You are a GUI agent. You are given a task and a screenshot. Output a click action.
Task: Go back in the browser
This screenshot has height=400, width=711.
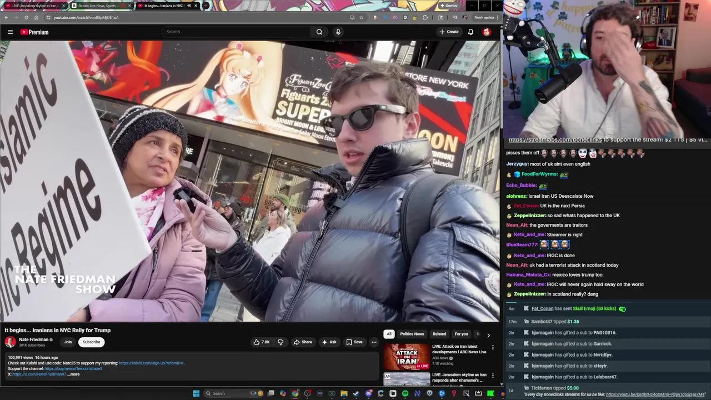tap(6, 17)
